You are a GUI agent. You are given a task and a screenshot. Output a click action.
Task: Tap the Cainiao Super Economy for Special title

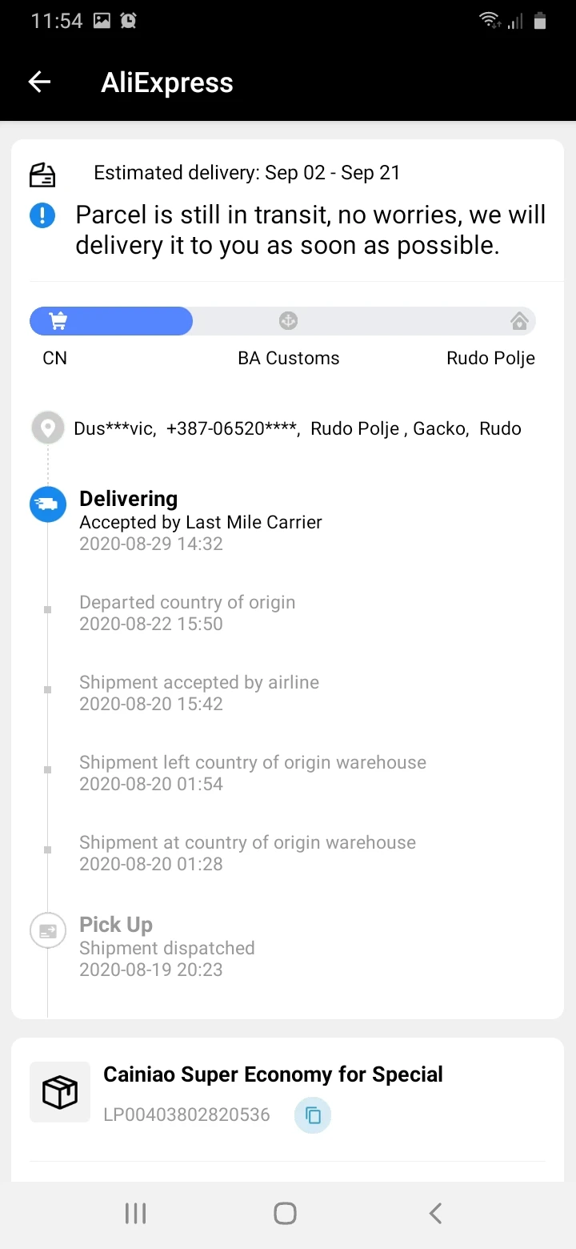pyautogui.click(x=273, y=1074)
